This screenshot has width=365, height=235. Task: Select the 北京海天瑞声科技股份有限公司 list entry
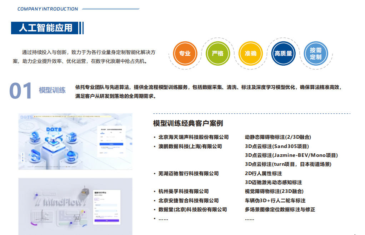[194, 137]
